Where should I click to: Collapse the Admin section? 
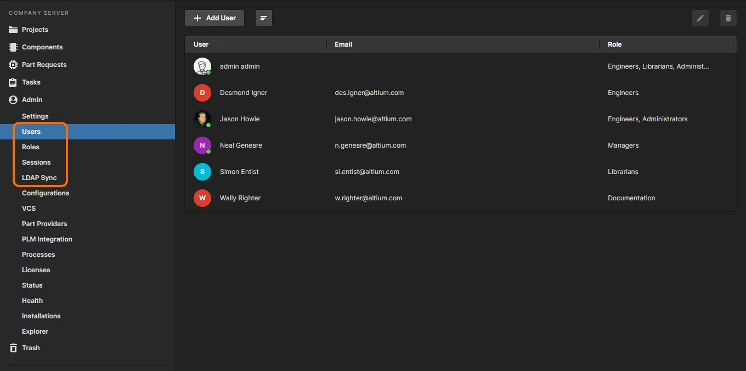[32, 100]
